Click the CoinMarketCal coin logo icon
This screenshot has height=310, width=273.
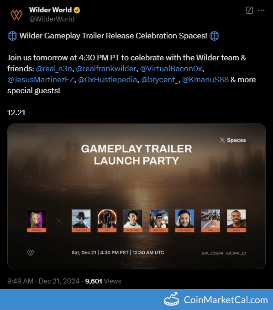[x=171, y=299]
